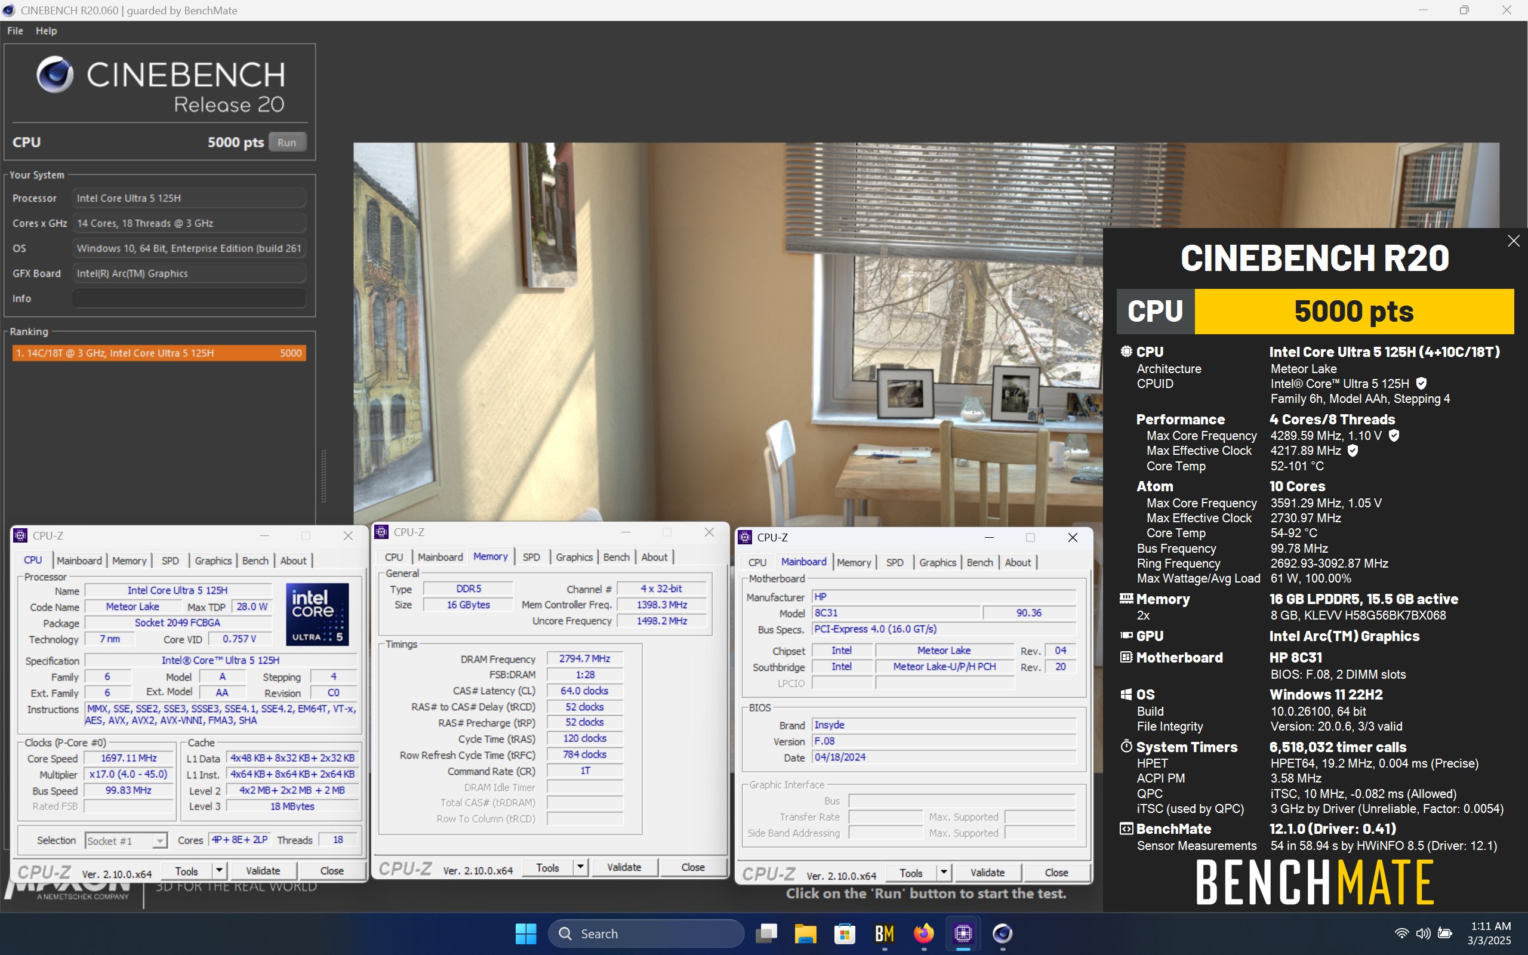Click verified shield next to Max Effective Clock
Image resolution: width=1528 pixels, height=955 pixels.
[x=1353, y=450]
